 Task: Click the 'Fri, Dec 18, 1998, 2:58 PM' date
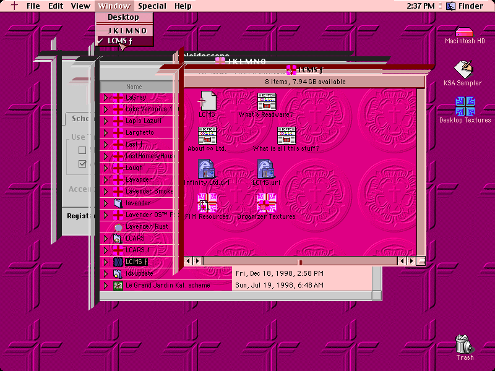[x=280, y=273]
